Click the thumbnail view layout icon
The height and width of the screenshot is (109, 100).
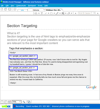pyautogui.click(x=6, y=102)
